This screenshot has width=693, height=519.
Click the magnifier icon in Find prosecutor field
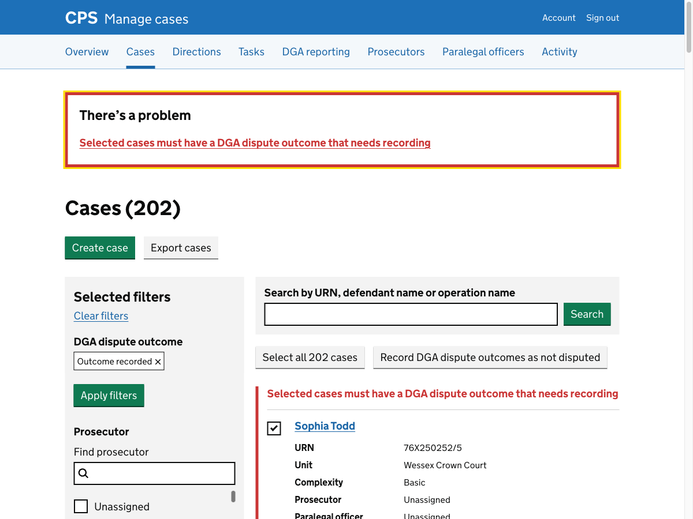pyautogui.click(x=84, y=473)
